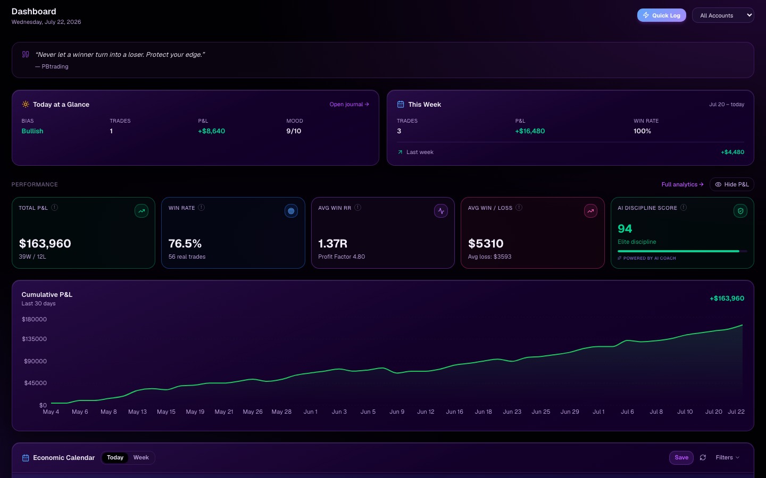Open the Quick Log button
This screenshot has width=766, height=478.
[662, 15]
